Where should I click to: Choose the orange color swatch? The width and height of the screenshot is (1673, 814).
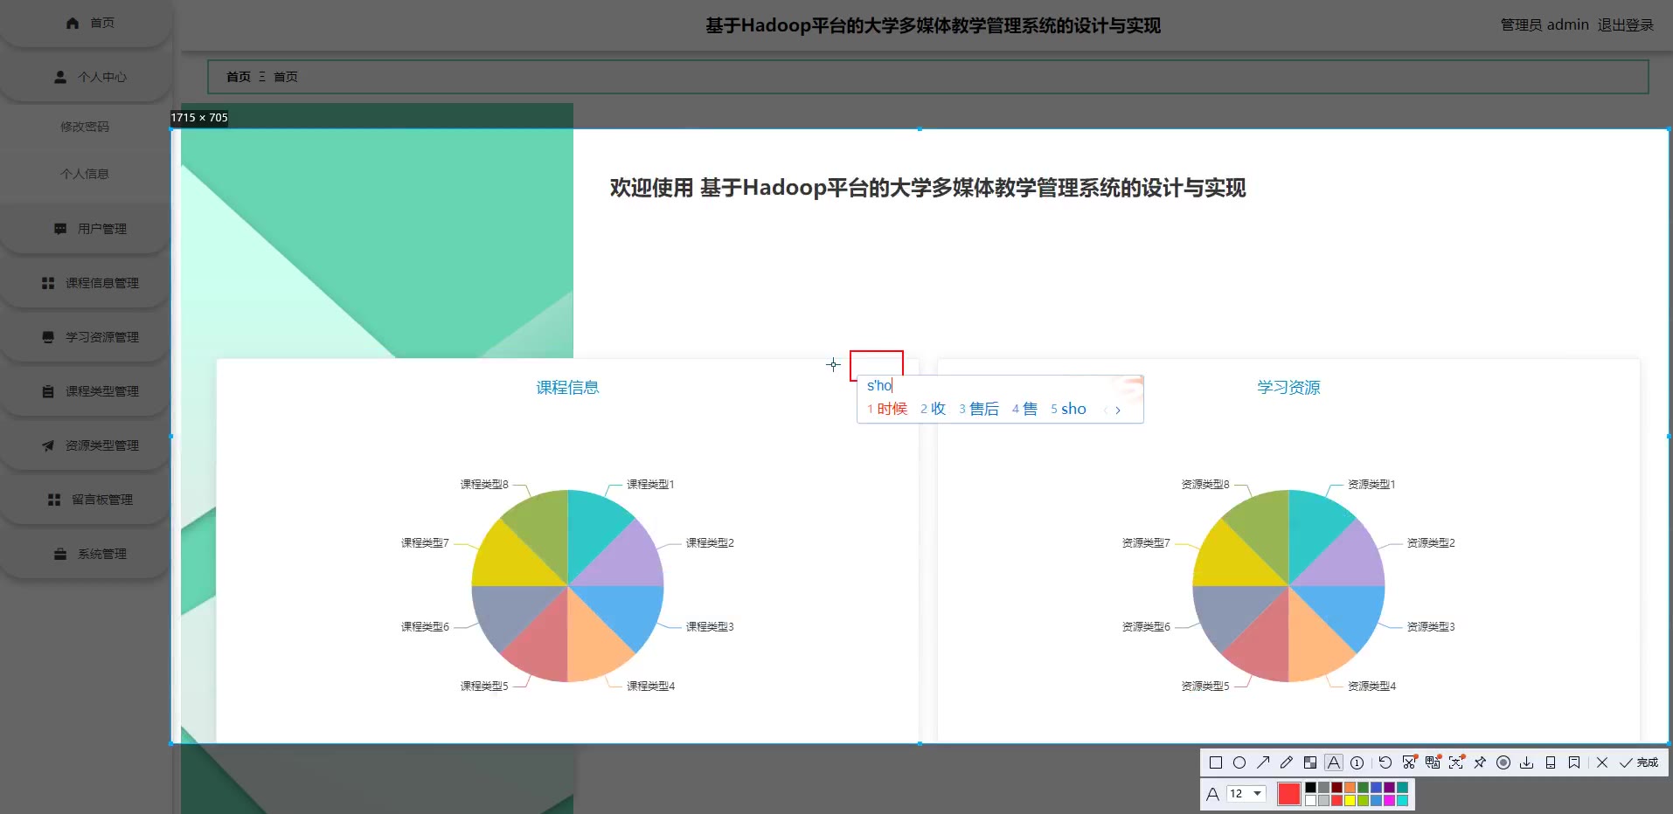[1350, 787]
